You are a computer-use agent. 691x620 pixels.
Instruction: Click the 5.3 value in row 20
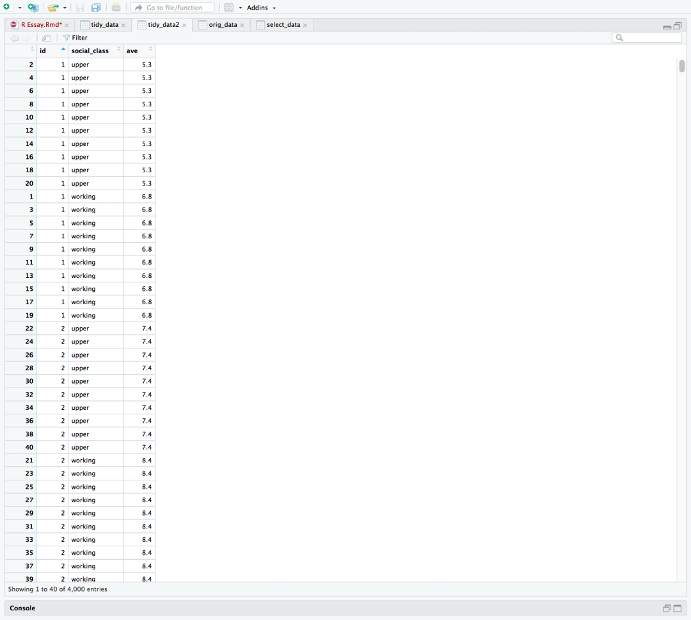[139, 183]
